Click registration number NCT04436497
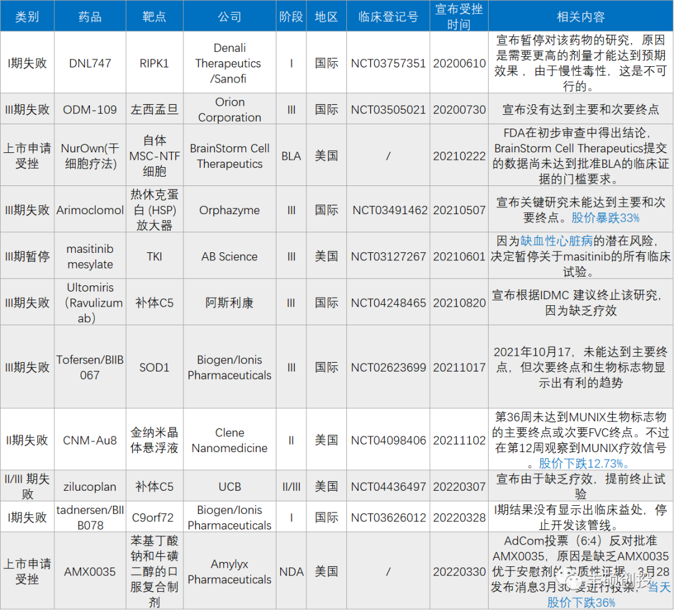The height and width of the screenshot is (610, 674). pos(388,486)
